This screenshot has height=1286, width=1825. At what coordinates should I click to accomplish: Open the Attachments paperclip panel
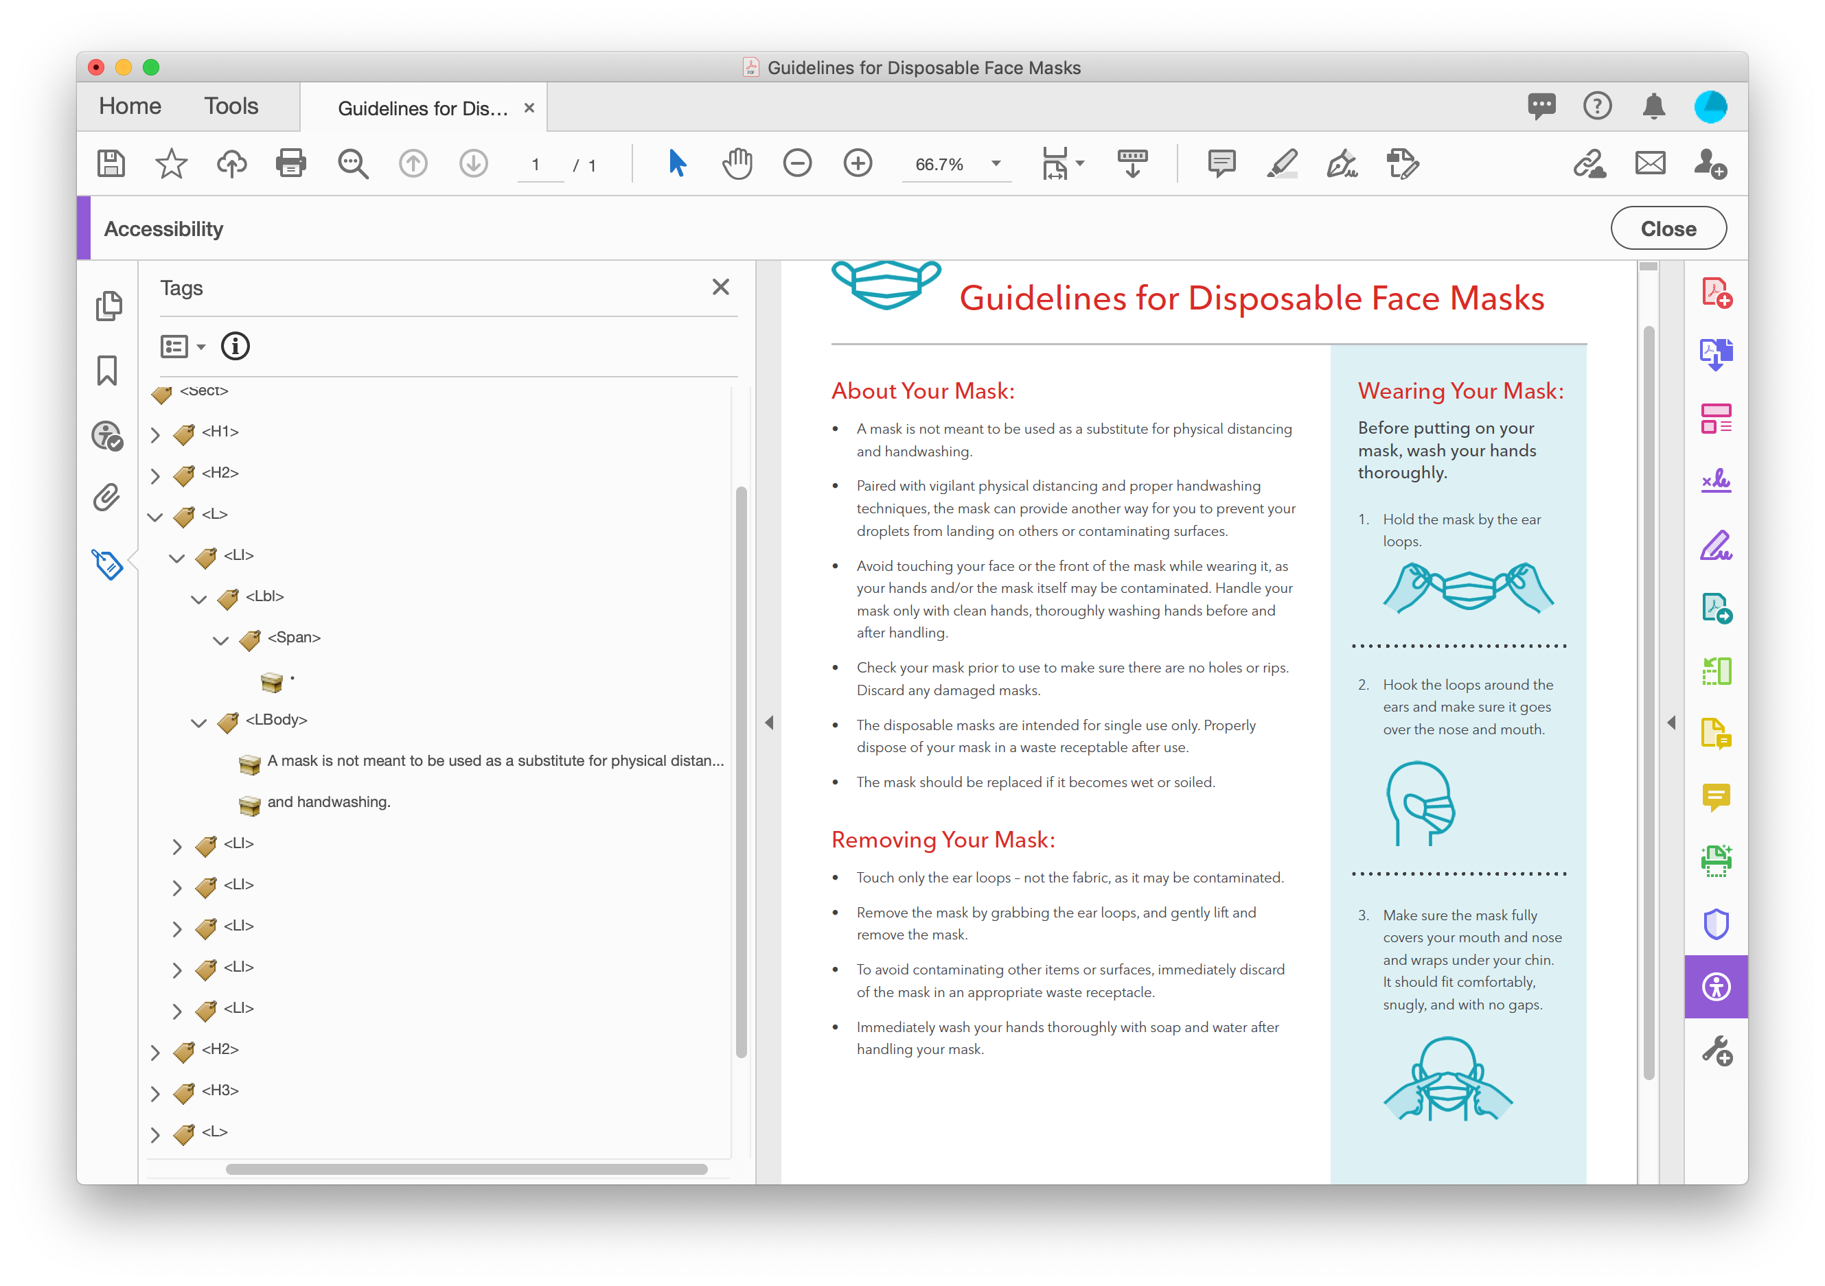[x=107, y=498]
